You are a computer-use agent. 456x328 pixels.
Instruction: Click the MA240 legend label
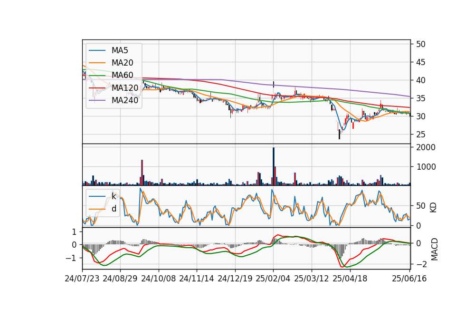pos(125,100)
